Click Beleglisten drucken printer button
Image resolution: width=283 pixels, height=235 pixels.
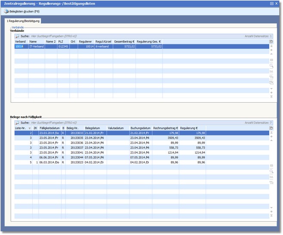pos(22,11)
